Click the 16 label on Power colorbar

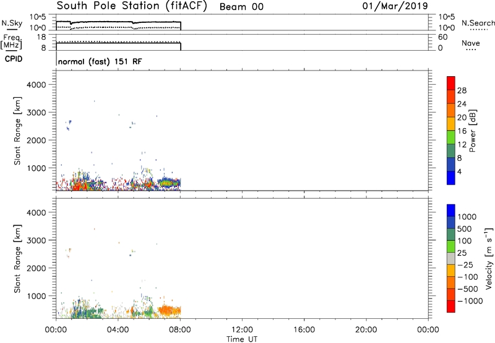pyautogui.click(x=462, y=131)
